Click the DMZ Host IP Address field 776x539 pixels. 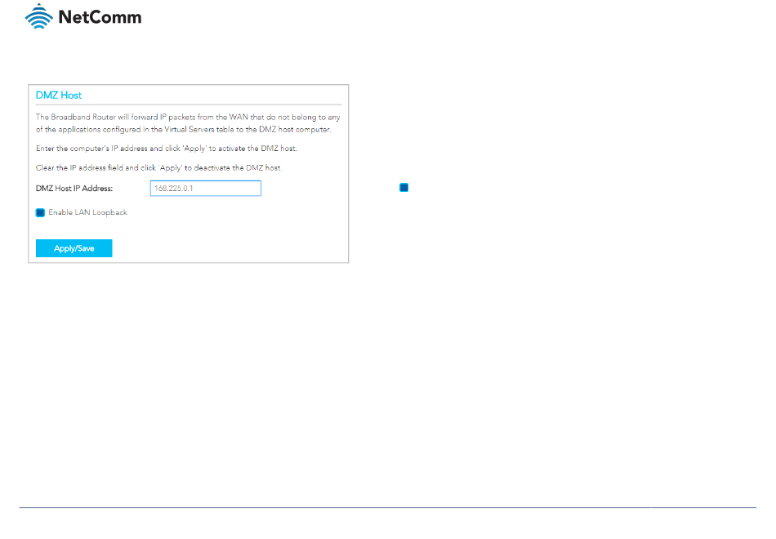[x=205, y=188]
